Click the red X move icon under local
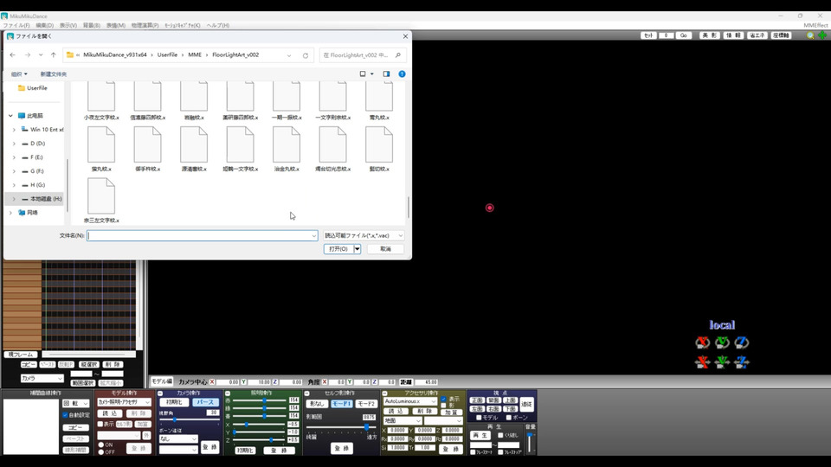 [702, 362]
